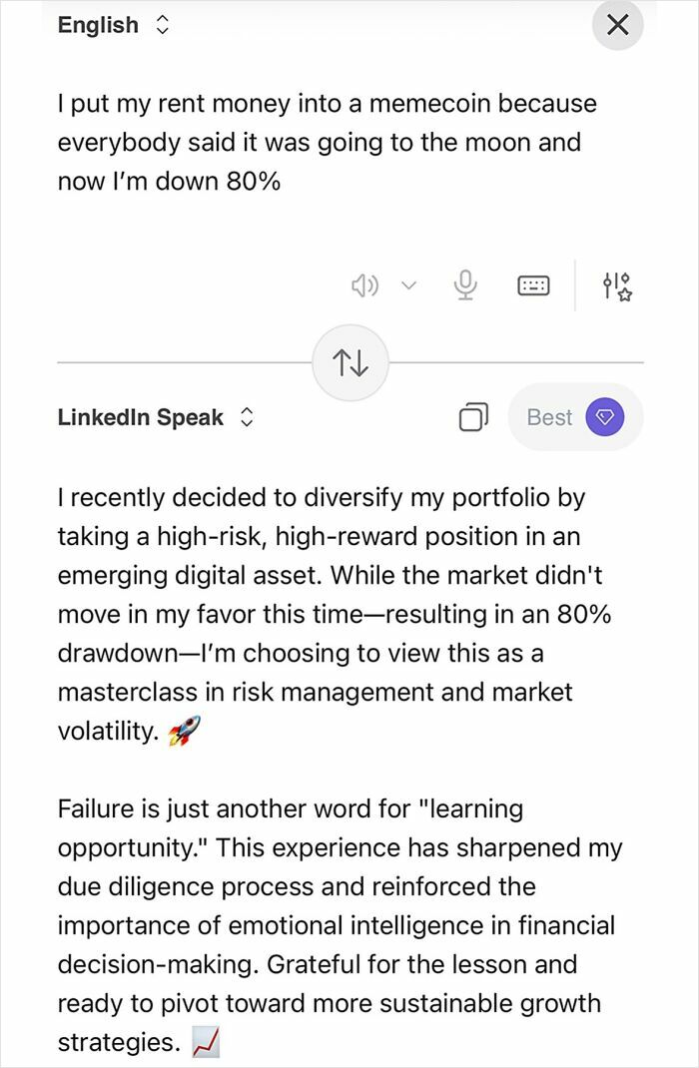
Task: Click the chart emoji ending the post
Action: pos(203,1041)
